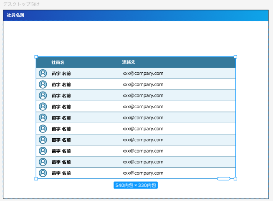Select the xxx@compary.com email in the first row
Screen dimensions: 273x201
[x=143, y=74]
